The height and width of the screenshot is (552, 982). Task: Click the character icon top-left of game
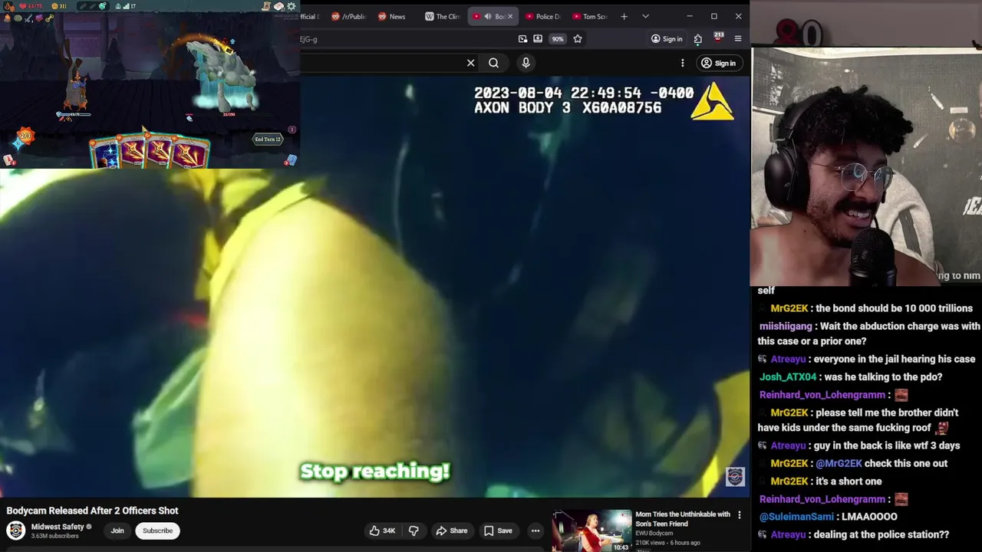point(8,6)
